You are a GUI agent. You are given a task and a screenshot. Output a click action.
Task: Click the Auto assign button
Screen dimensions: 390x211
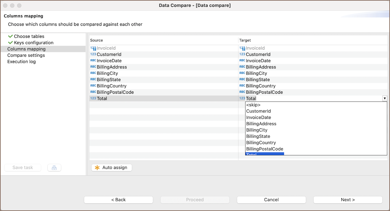112,168
